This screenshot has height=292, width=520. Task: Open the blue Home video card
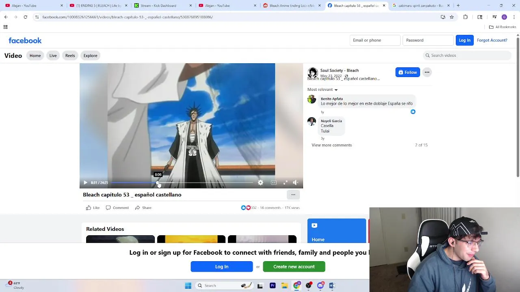[336, 231]
